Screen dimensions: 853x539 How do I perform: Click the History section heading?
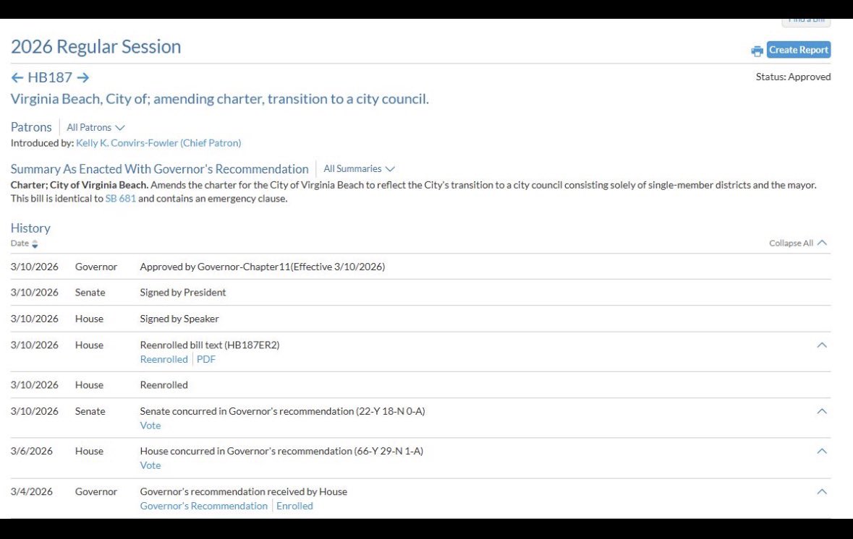point(30,228)
